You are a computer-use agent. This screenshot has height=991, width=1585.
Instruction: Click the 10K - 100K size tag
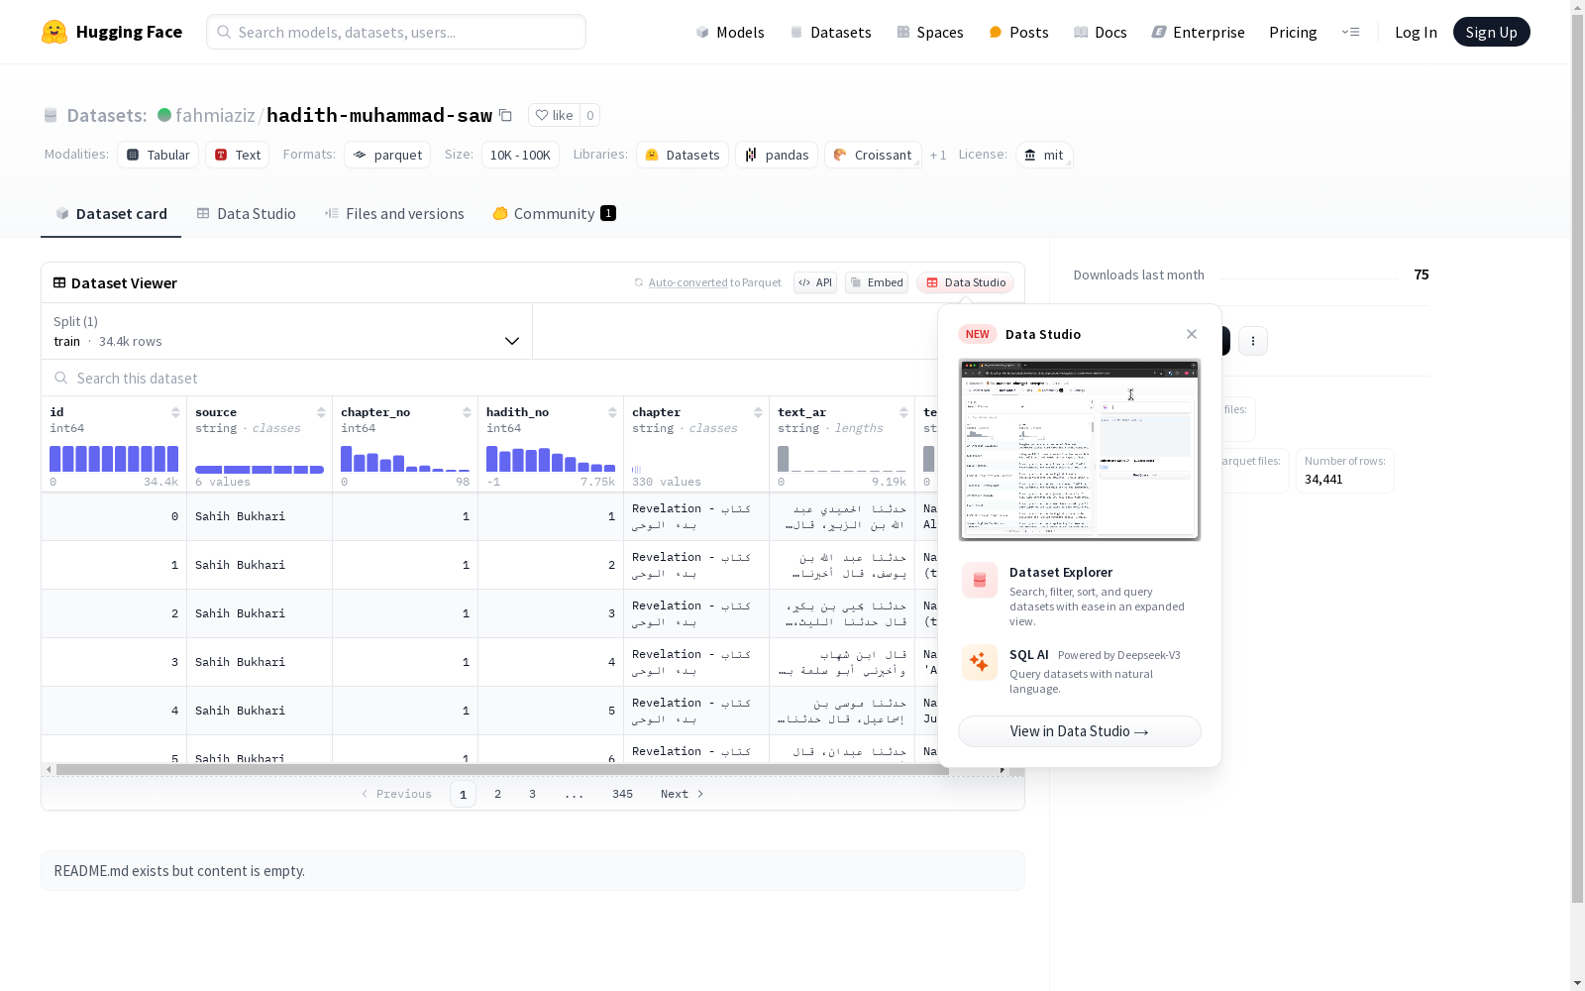pyautogui.click(x=520, y=155)
